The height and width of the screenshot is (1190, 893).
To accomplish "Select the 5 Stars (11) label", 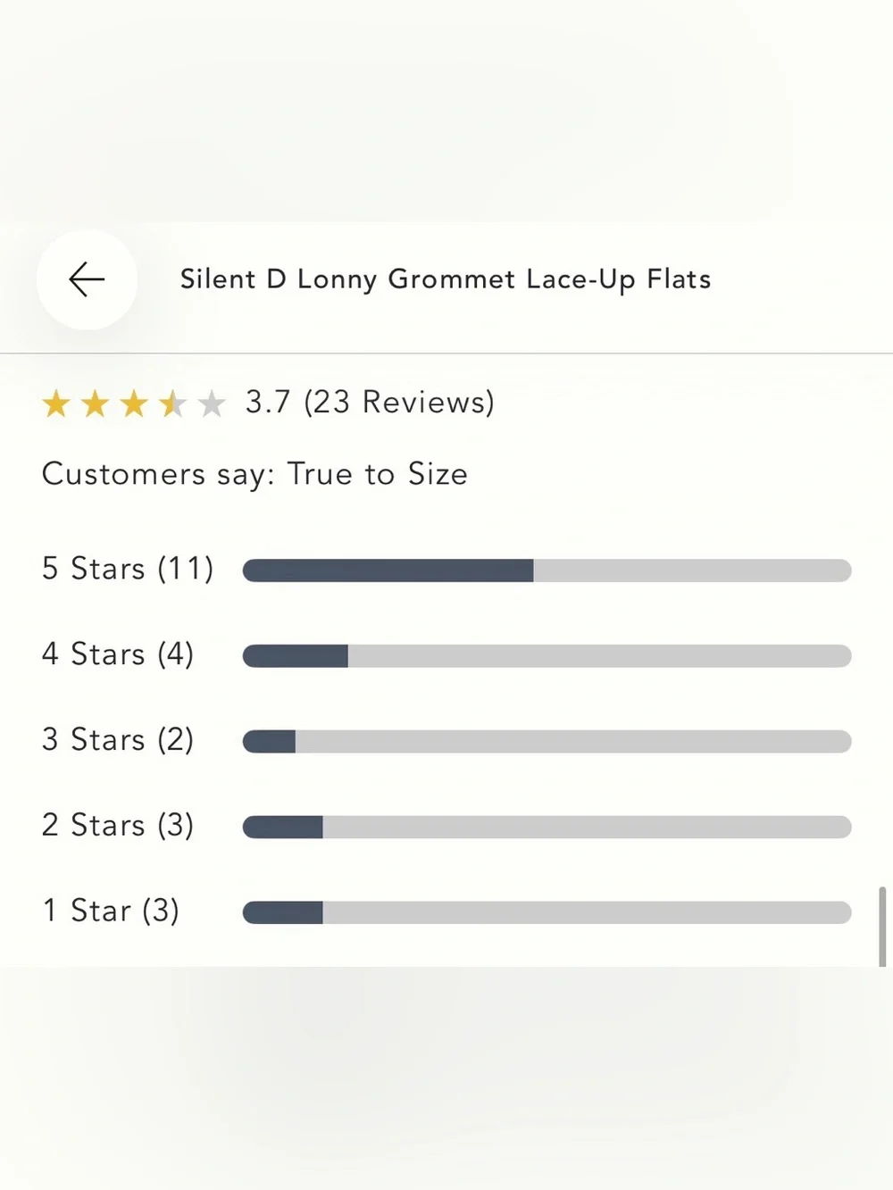I will click(128, 569).
